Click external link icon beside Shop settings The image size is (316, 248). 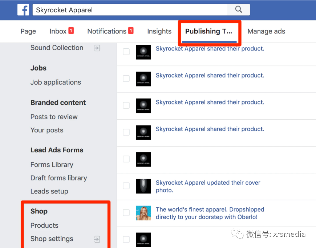tap(97, 239)
